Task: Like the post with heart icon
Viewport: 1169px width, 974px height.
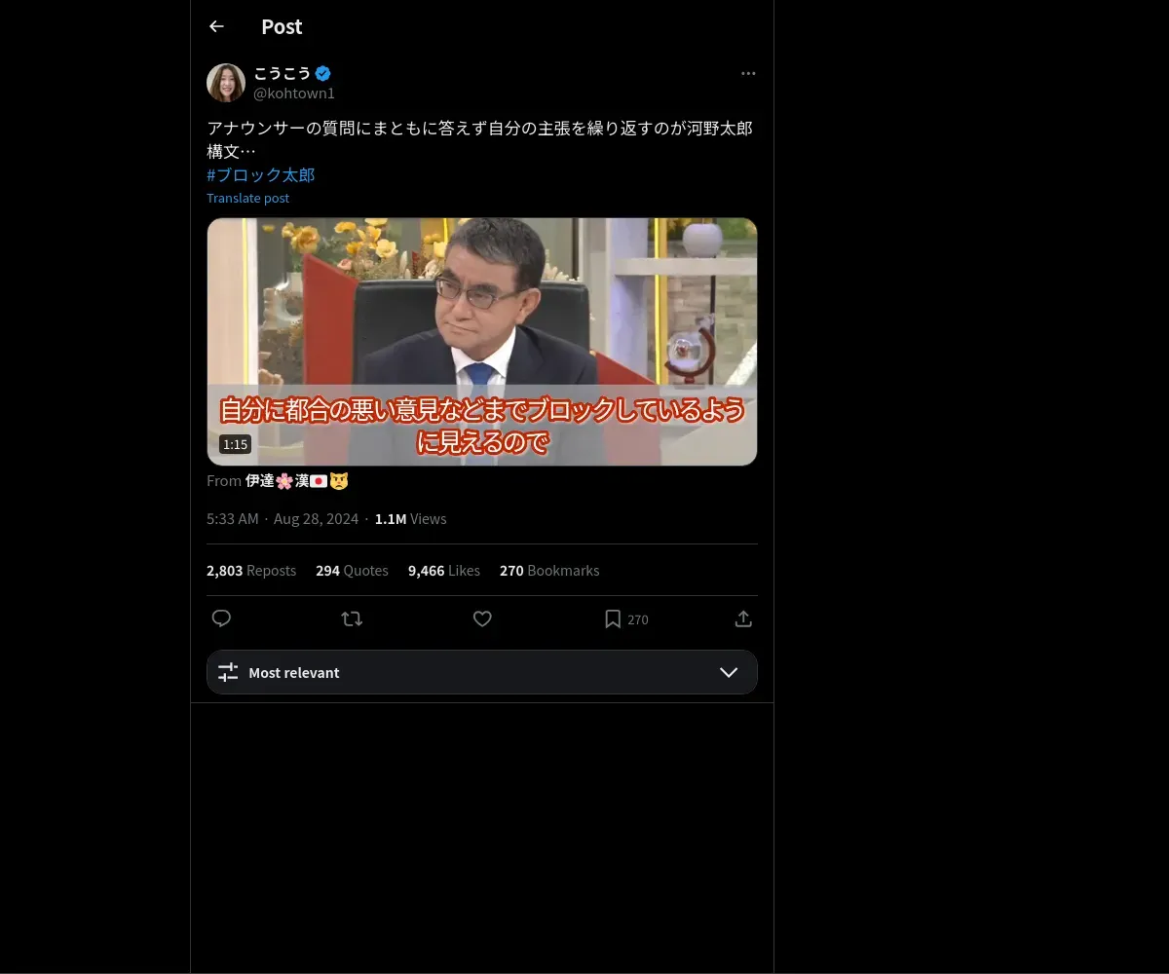Action: [x=482, y=618]
